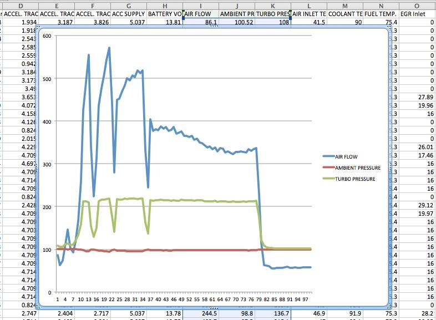
Task: Click the 600 label on chart vertical axis
Action: [x=47, y=36]
